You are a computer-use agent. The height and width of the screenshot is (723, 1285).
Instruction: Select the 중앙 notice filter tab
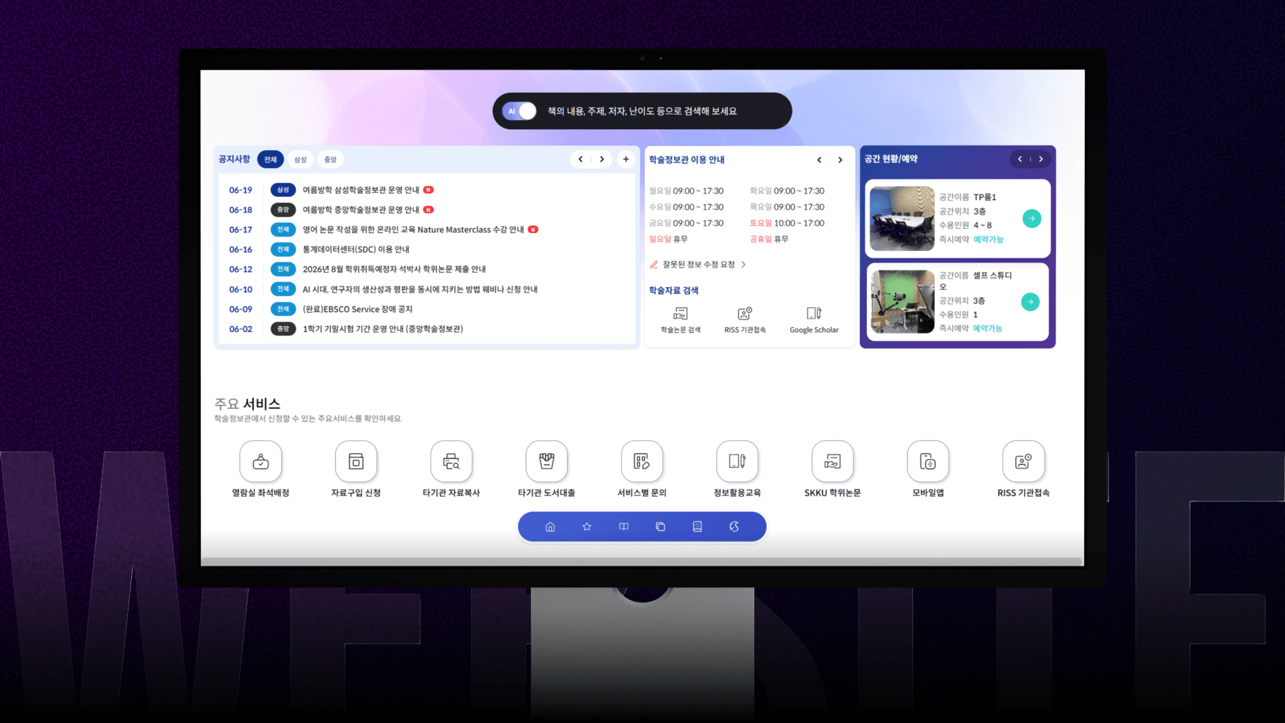pyautogui.click(x=331, y=159)
